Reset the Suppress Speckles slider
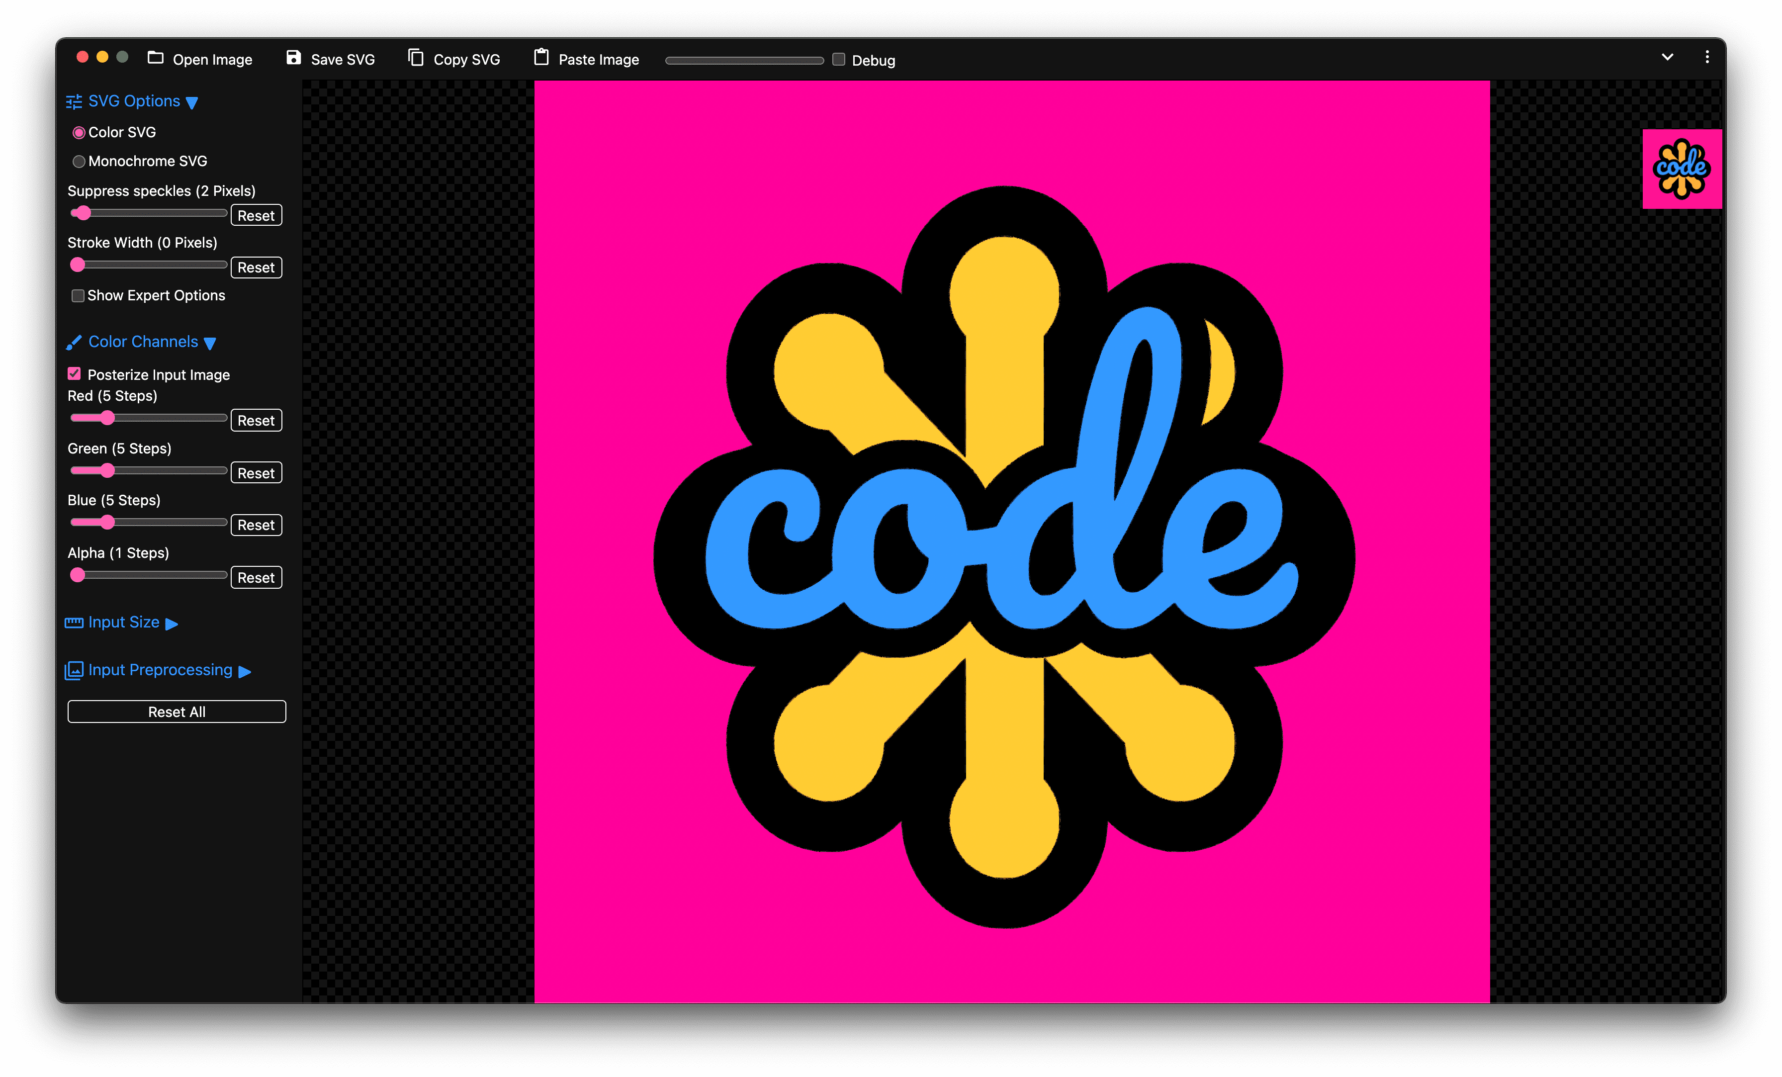This screenshot has width=1782, height=1077. 256,214
